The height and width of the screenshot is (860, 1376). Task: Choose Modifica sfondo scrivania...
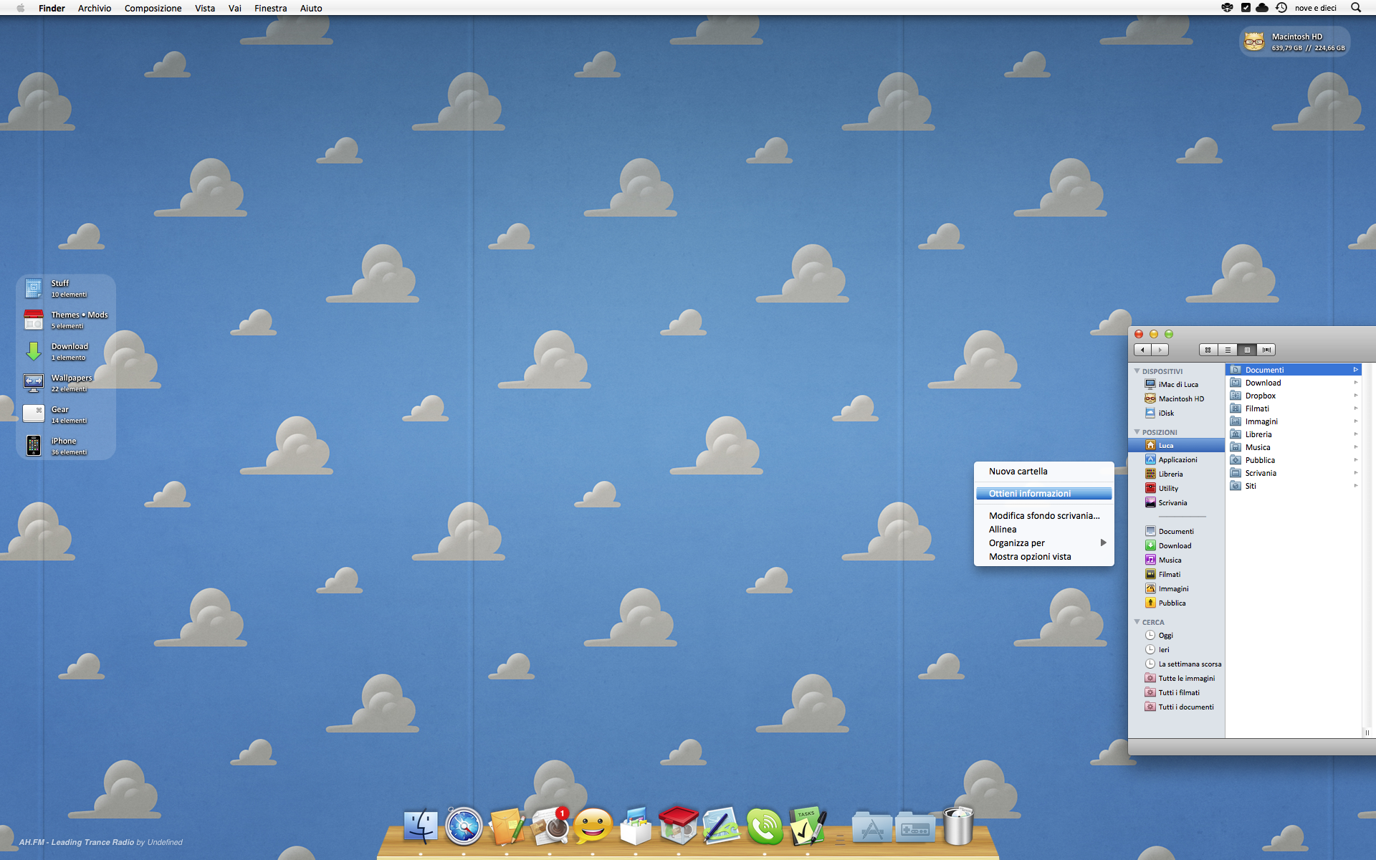[1043, 516]
